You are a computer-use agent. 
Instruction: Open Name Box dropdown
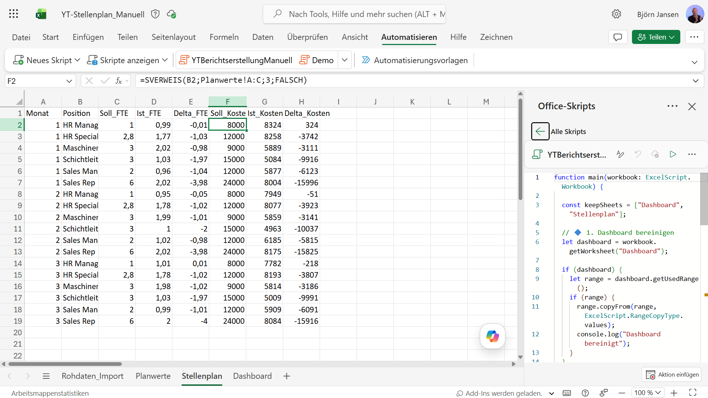(x=69, y=81)
